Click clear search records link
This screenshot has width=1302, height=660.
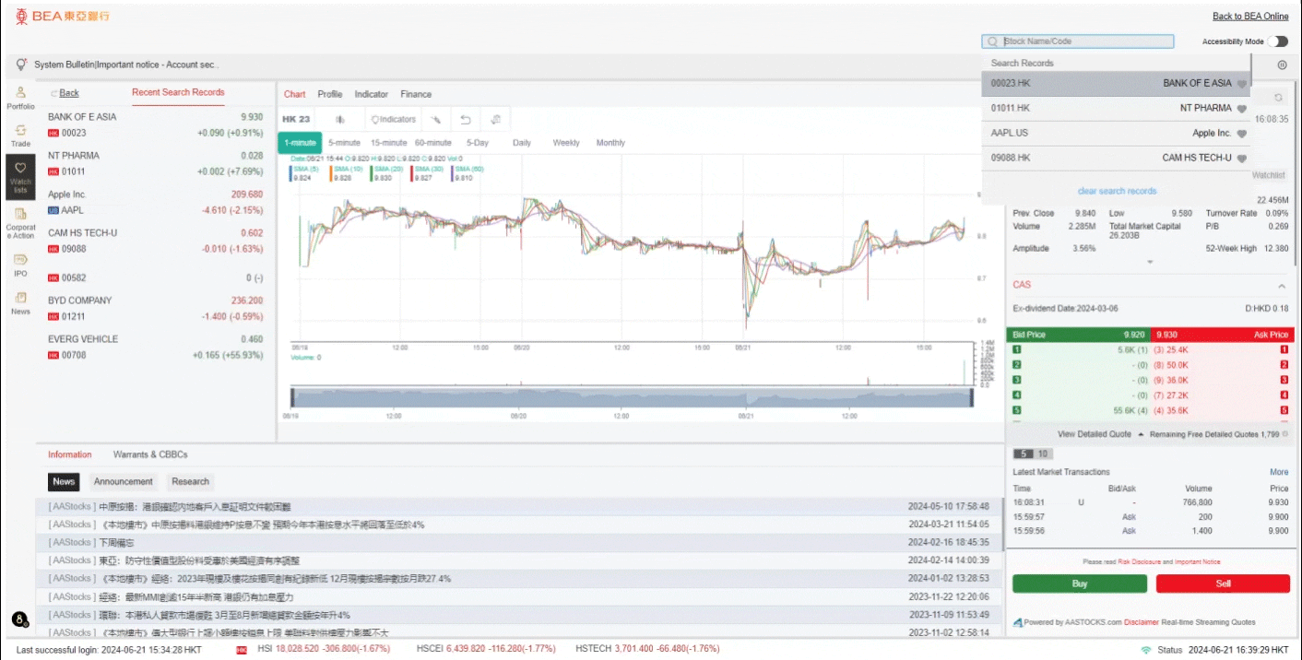coord(1117,191)
